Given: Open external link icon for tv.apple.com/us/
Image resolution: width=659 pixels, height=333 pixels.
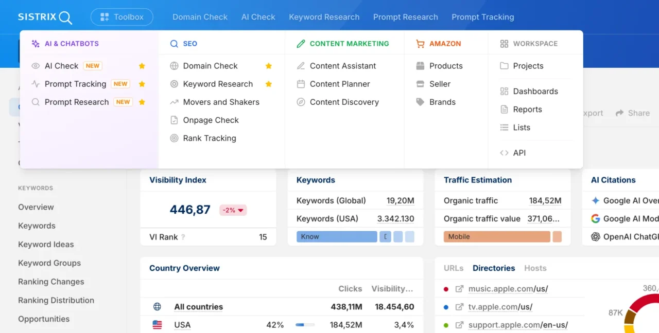Looking at the screenshot, I should click(x=459, y=307).
